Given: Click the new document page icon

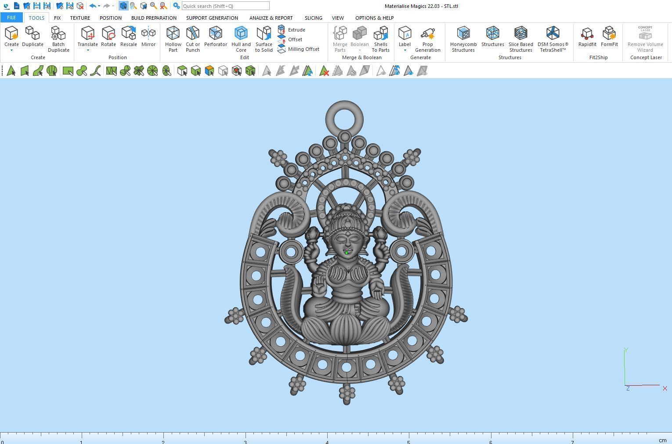Looking at the screenshot, I should click(16, 6).
